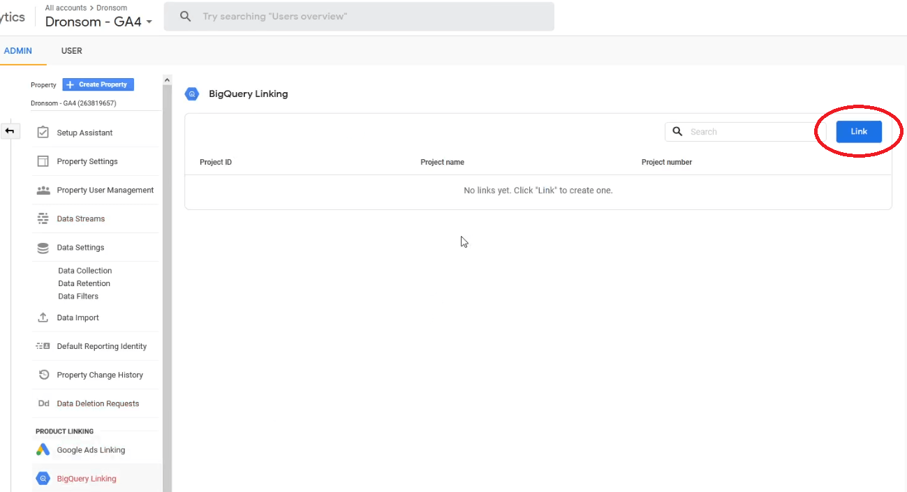Collapse the admin column with back arrow
Screen dimensions: 907x492
click(x=10, y=131)
